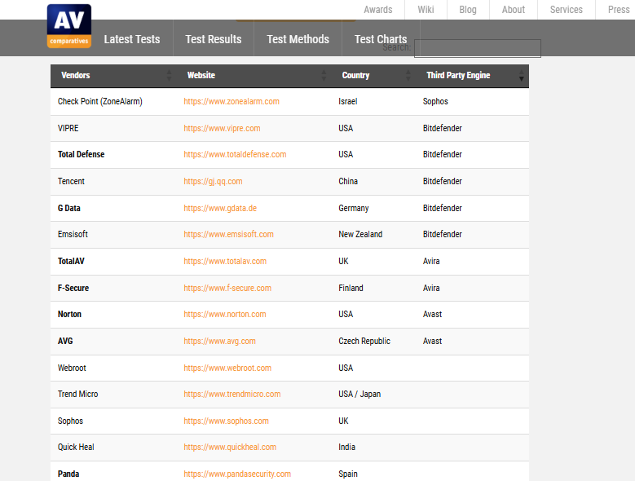Sort by Third Party Engine arrows
Viewport: 635px width, 481px height.
[521, 75]
